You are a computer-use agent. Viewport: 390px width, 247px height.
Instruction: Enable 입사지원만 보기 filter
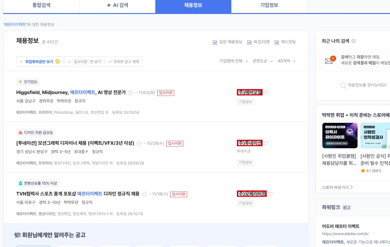click(x=84, y=61)
